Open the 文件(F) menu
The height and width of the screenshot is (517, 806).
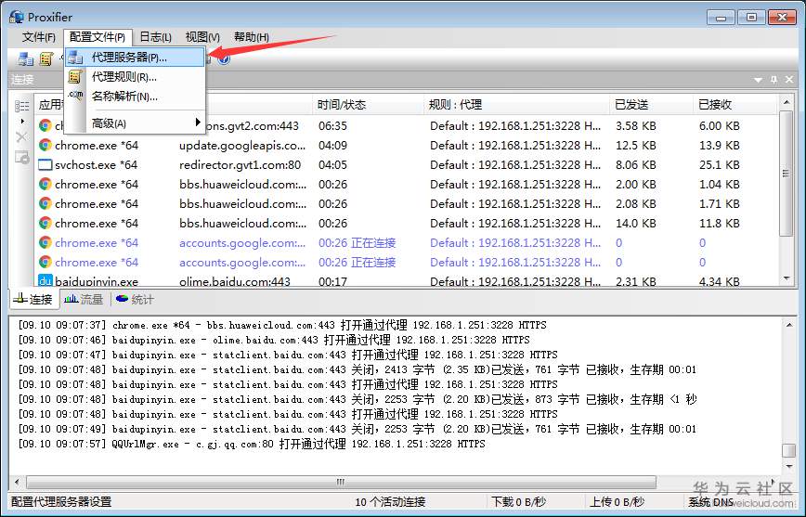click(39, 37)
